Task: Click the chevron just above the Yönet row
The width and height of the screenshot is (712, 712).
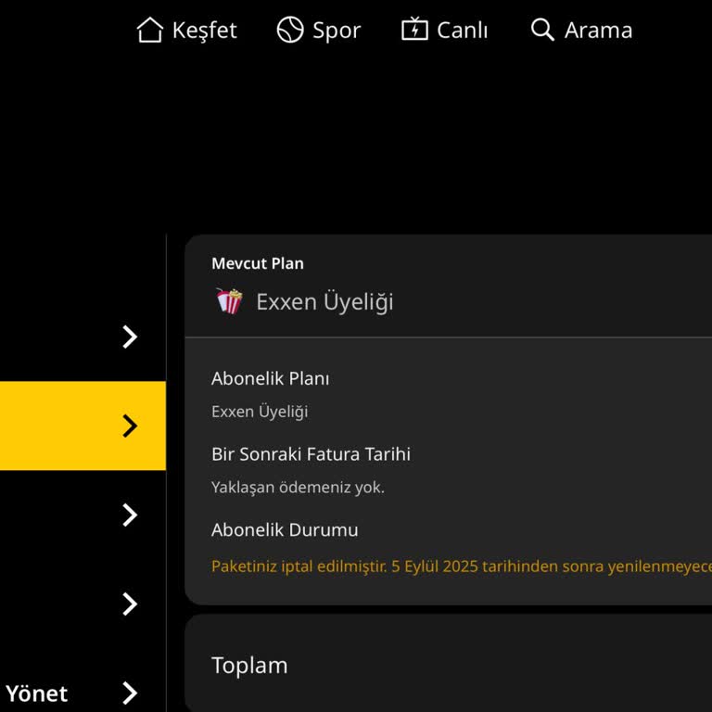Action: (130, 604)
